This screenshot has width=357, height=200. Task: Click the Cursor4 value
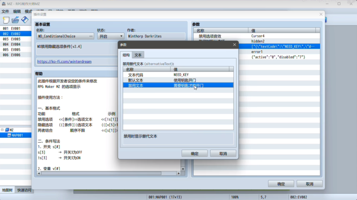[258, 36]
